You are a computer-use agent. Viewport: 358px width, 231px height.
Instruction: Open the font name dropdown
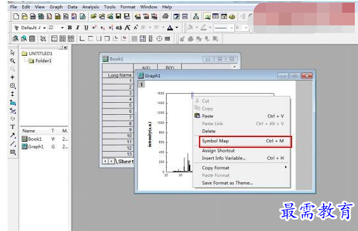pyautogui.click(x=44, y=28)
